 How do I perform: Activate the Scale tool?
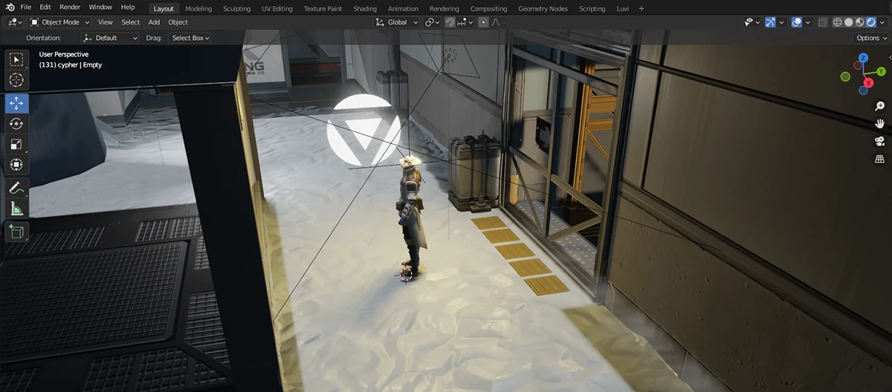pyautogui.click(x=16, y=144)
